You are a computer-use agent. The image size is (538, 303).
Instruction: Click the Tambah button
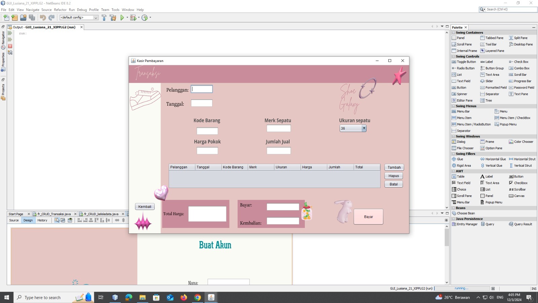click(x=394, y=167)
